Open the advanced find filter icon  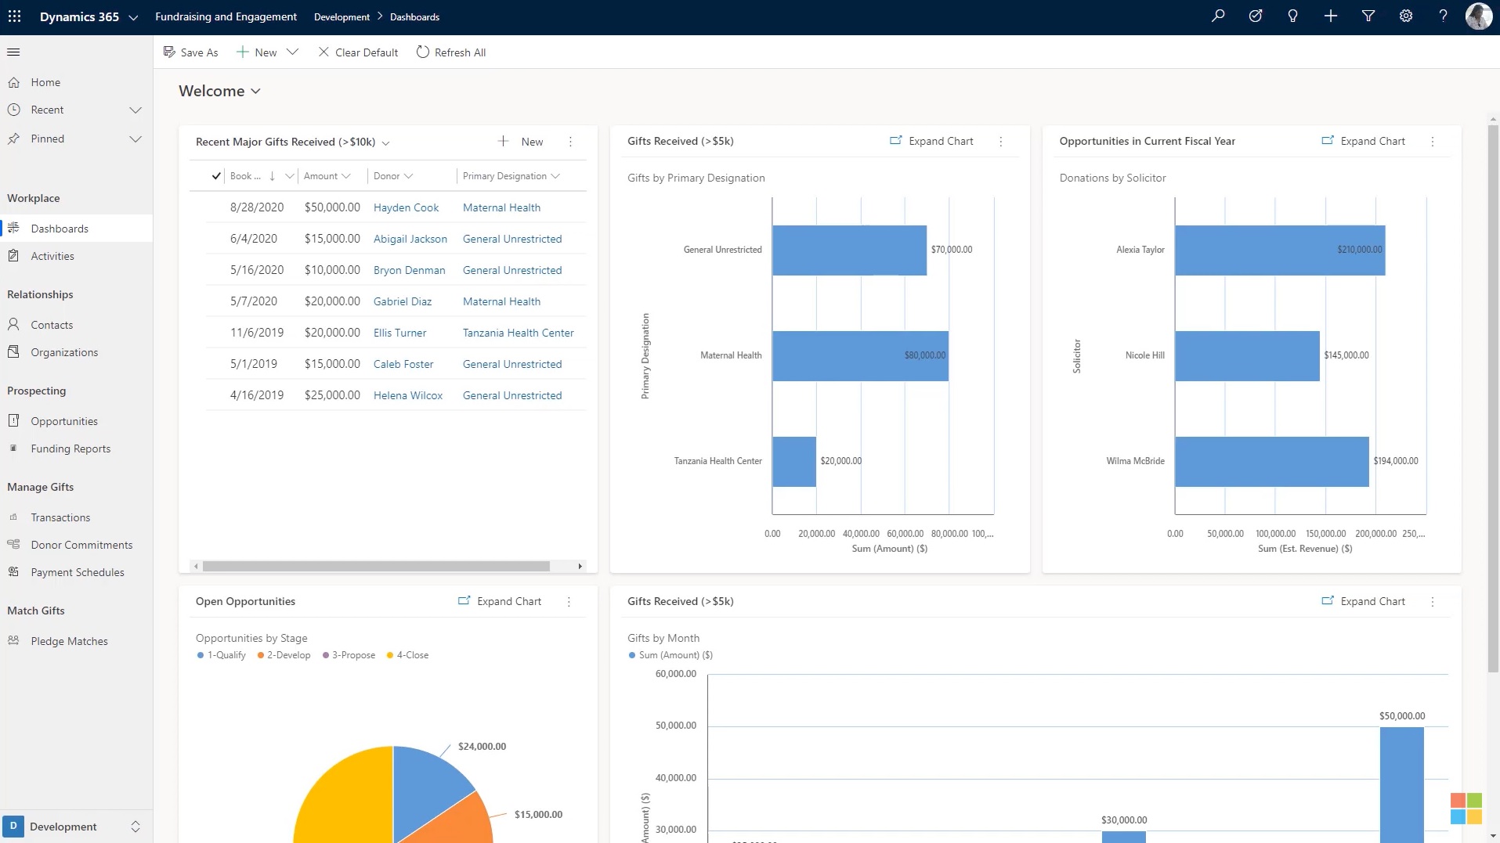pos(1368,16)
